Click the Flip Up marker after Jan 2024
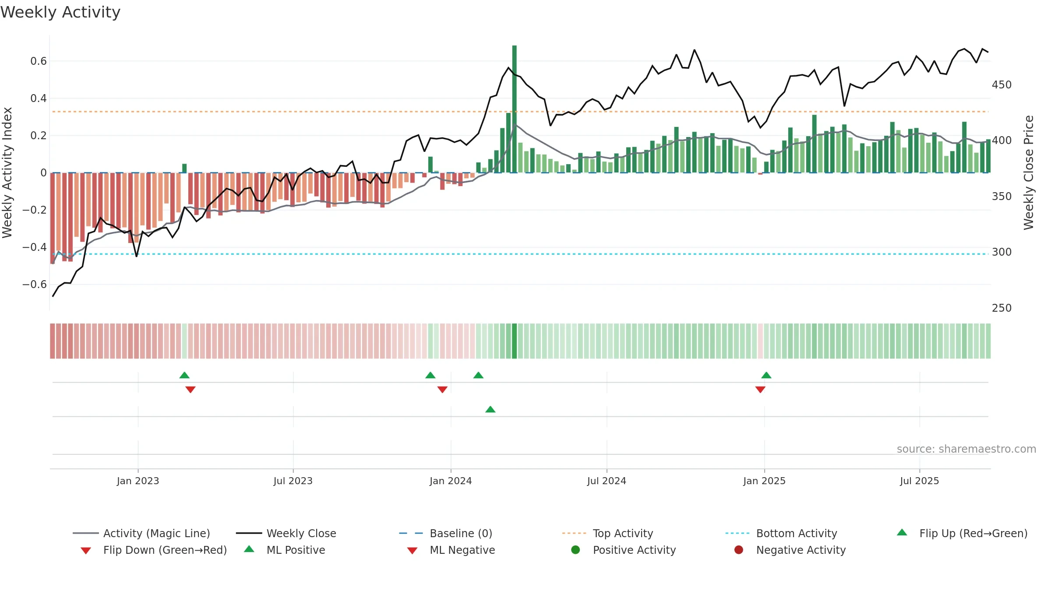Image resolution: width=1051 pixels, height=591 pixels. click(x=478, y=375)
